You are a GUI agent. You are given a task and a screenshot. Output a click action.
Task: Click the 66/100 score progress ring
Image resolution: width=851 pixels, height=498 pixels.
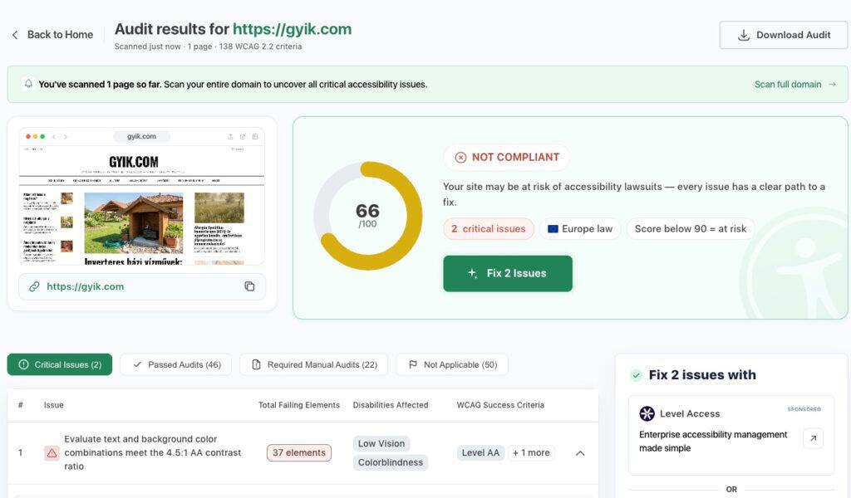(368, 216)
